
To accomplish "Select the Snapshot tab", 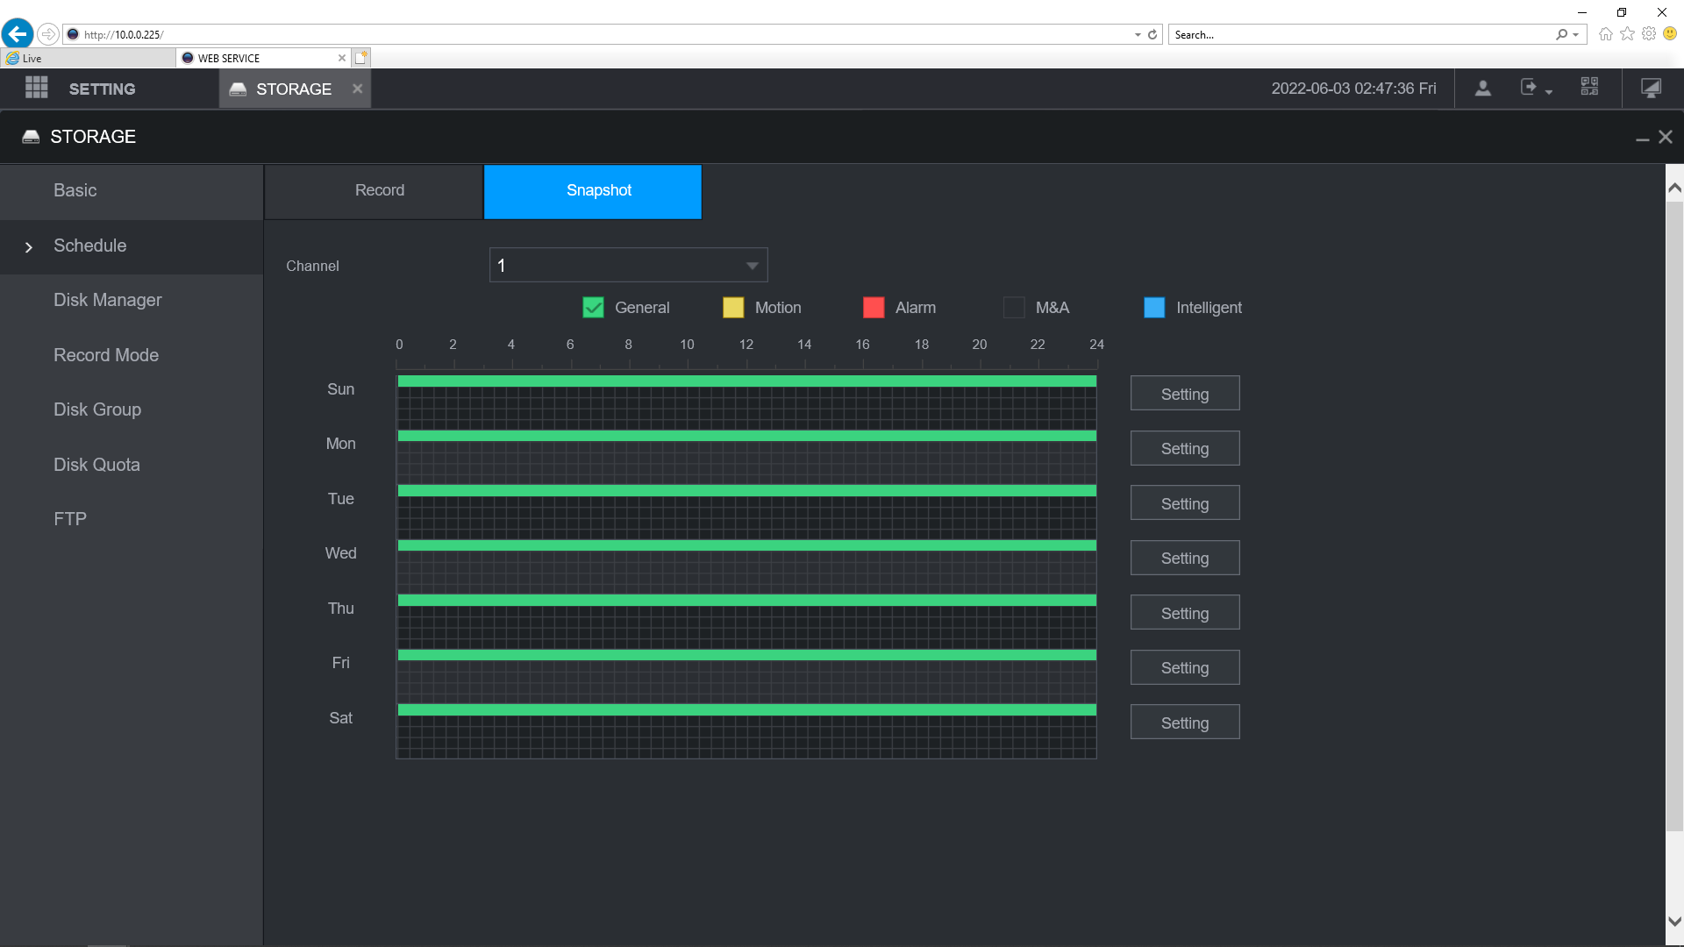I will 593,191.
